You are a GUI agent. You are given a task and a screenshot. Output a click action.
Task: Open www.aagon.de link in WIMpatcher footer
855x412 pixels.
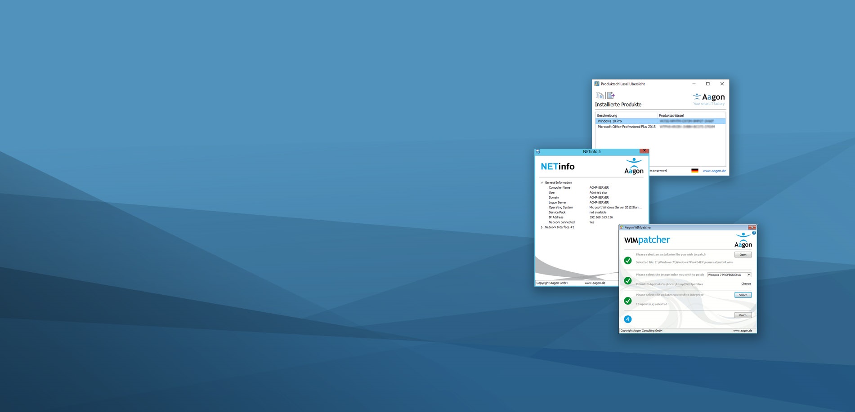(743, 331)
